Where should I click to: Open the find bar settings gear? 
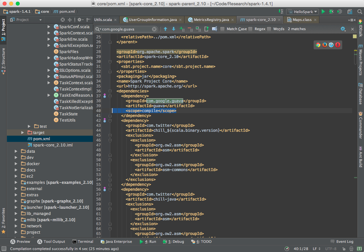click(343, 29)
